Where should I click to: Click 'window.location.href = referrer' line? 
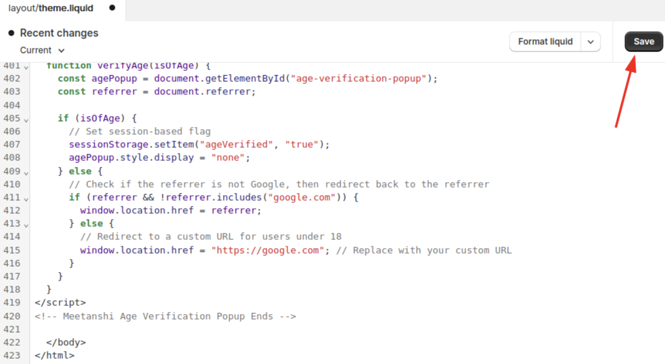(x=171, y=211)
